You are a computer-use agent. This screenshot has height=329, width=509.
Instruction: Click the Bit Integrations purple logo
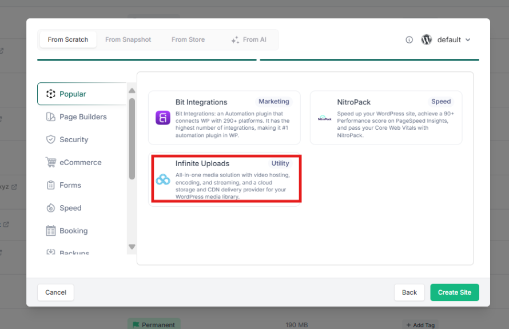[x=162, y=118]
